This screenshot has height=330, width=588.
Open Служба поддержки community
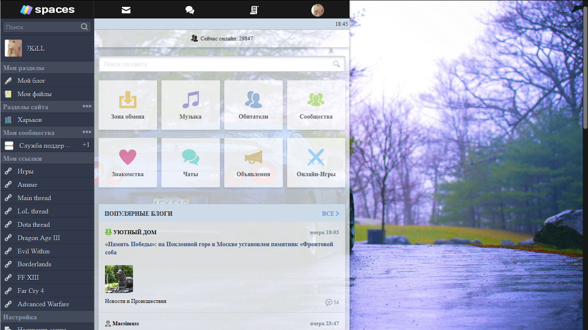point(45,146)
